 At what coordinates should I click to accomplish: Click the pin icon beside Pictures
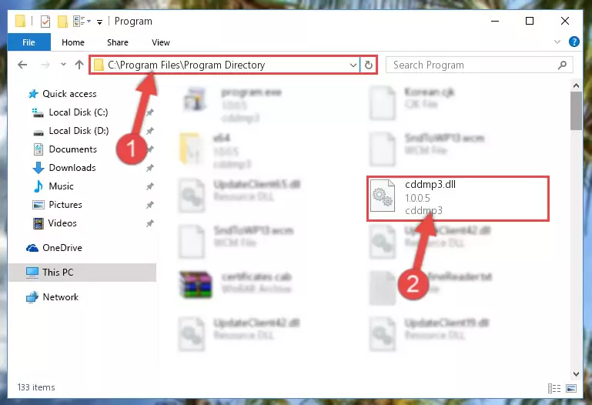(x=150, y=205)
